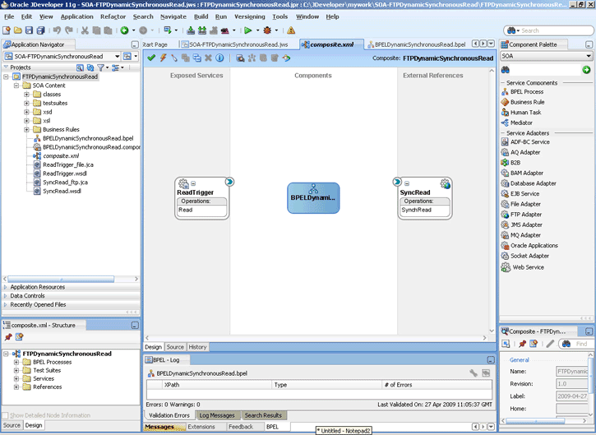This screenshot has width=596, height=435.
Task: Switch to the Source editor tab
Action: pos(176,347)
